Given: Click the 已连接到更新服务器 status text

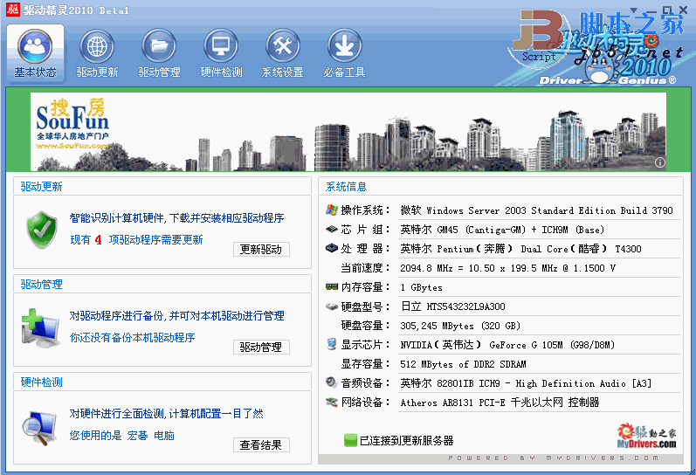Looking at the screenshot, I should pyautogui.click(x=406, y=440).
